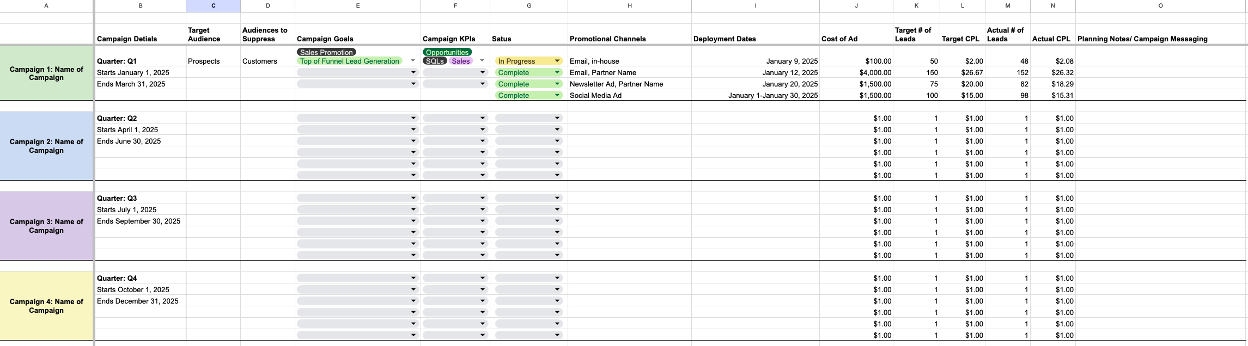Click the Ends December 31, 2025 cell
1248x346 pixels.
point(141,301)
